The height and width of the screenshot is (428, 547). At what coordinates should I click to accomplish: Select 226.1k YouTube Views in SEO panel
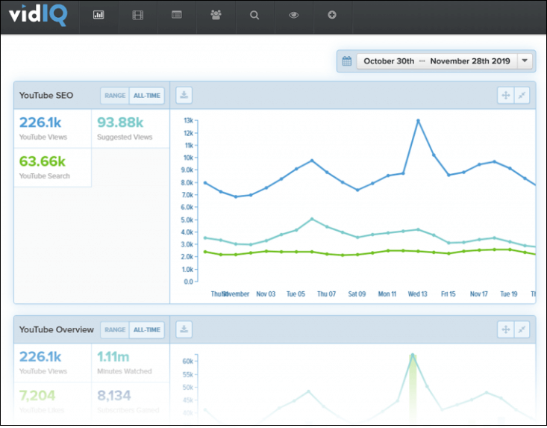(53, 128)
